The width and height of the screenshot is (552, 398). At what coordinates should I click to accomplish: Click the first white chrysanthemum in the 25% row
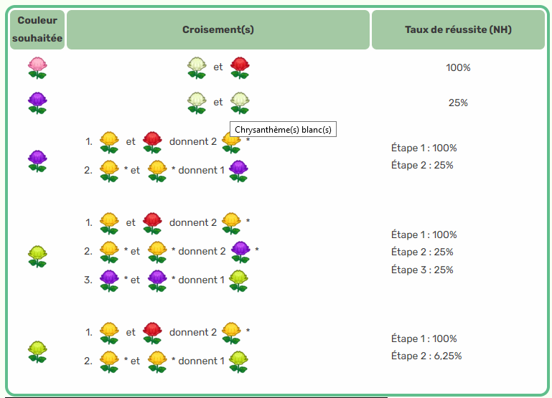197,103
